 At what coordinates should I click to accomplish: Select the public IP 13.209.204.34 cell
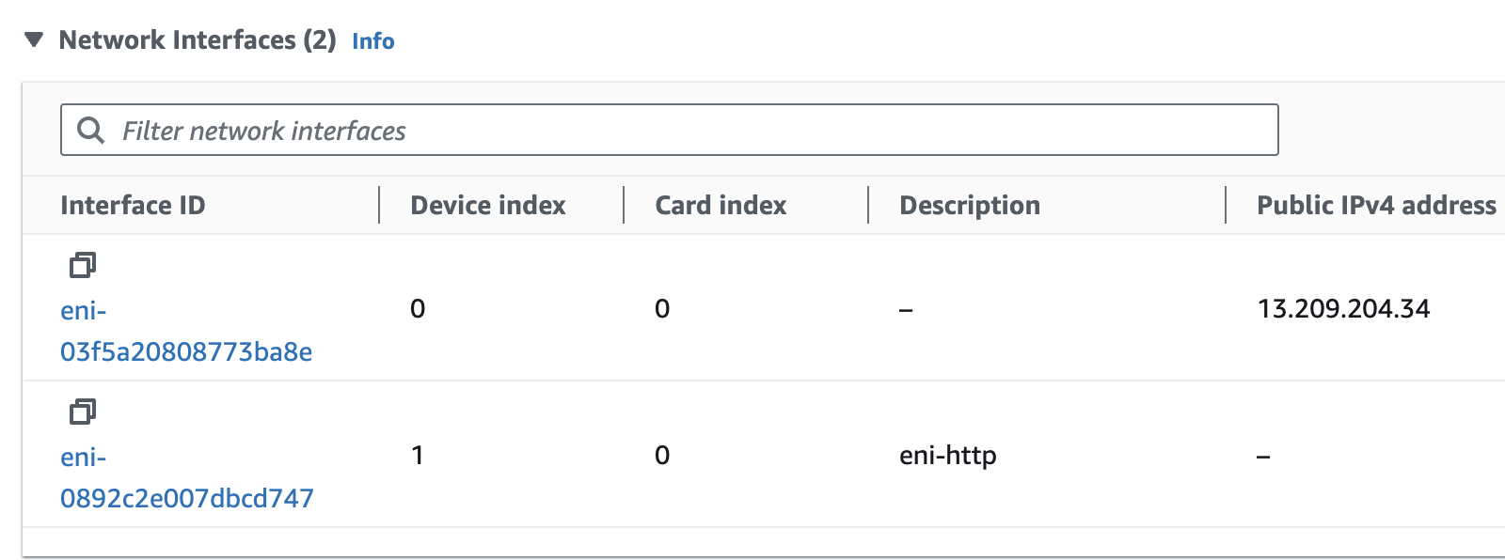coord(1343,308)
